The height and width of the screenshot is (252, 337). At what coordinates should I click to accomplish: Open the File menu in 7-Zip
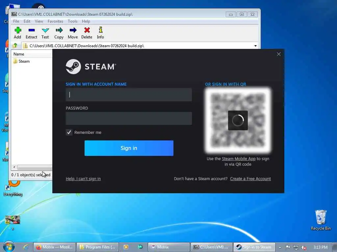pos(16,21)
